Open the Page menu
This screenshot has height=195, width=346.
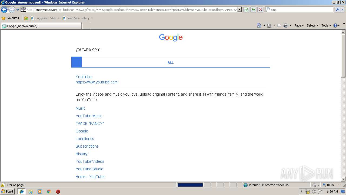(299, 25)
